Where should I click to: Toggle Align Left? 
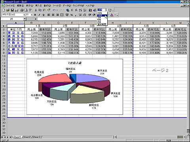(49, 15)
